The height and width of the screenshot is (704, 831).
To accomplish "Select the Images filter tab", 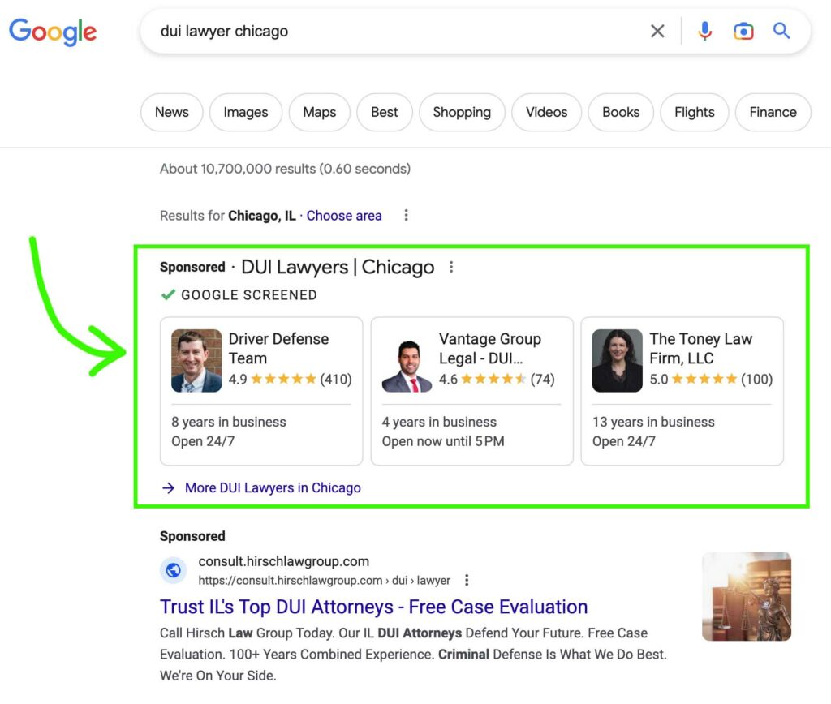I will click(245, 112).
